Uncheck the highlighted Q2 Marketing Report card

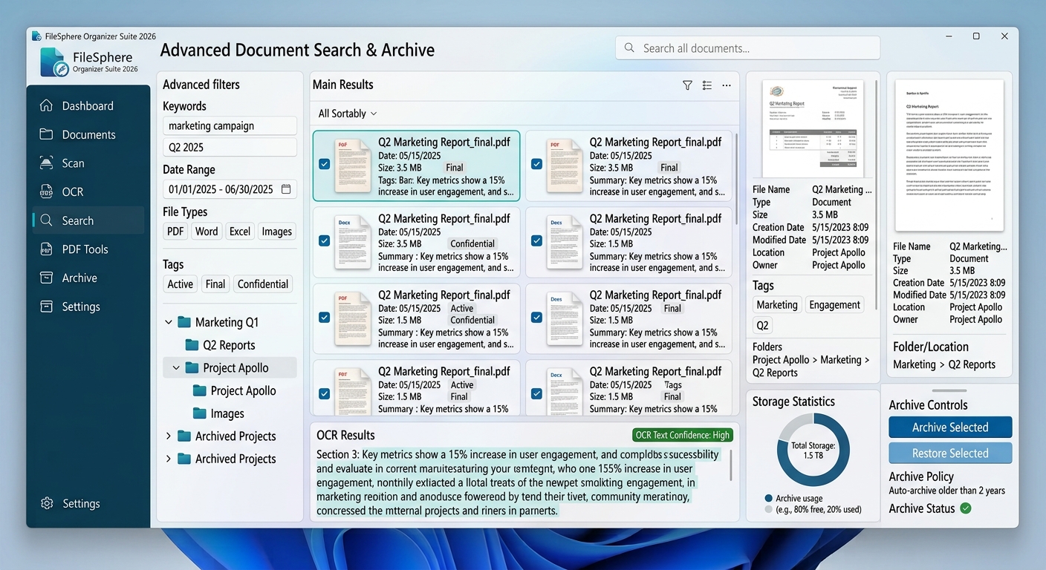coord(324,164)
